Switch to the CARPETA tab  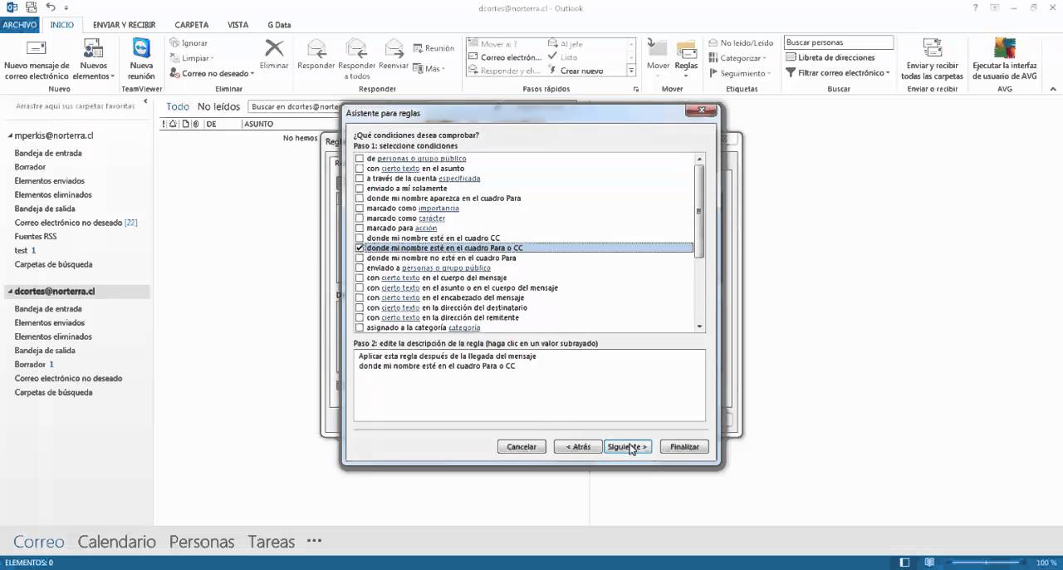tap(192, 25)
